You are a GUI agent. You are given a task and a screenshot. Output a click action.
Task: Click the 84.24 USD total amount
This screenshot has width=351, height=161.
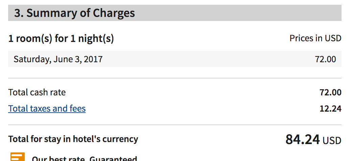(x=313, y=139)
